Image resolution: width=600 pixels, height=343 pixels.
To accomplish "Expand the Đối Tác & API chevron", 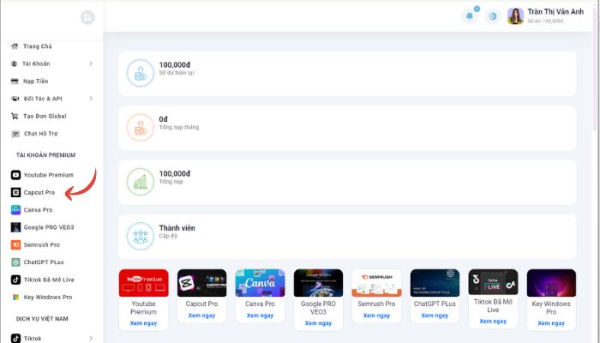I will click(x=91, y=99).
